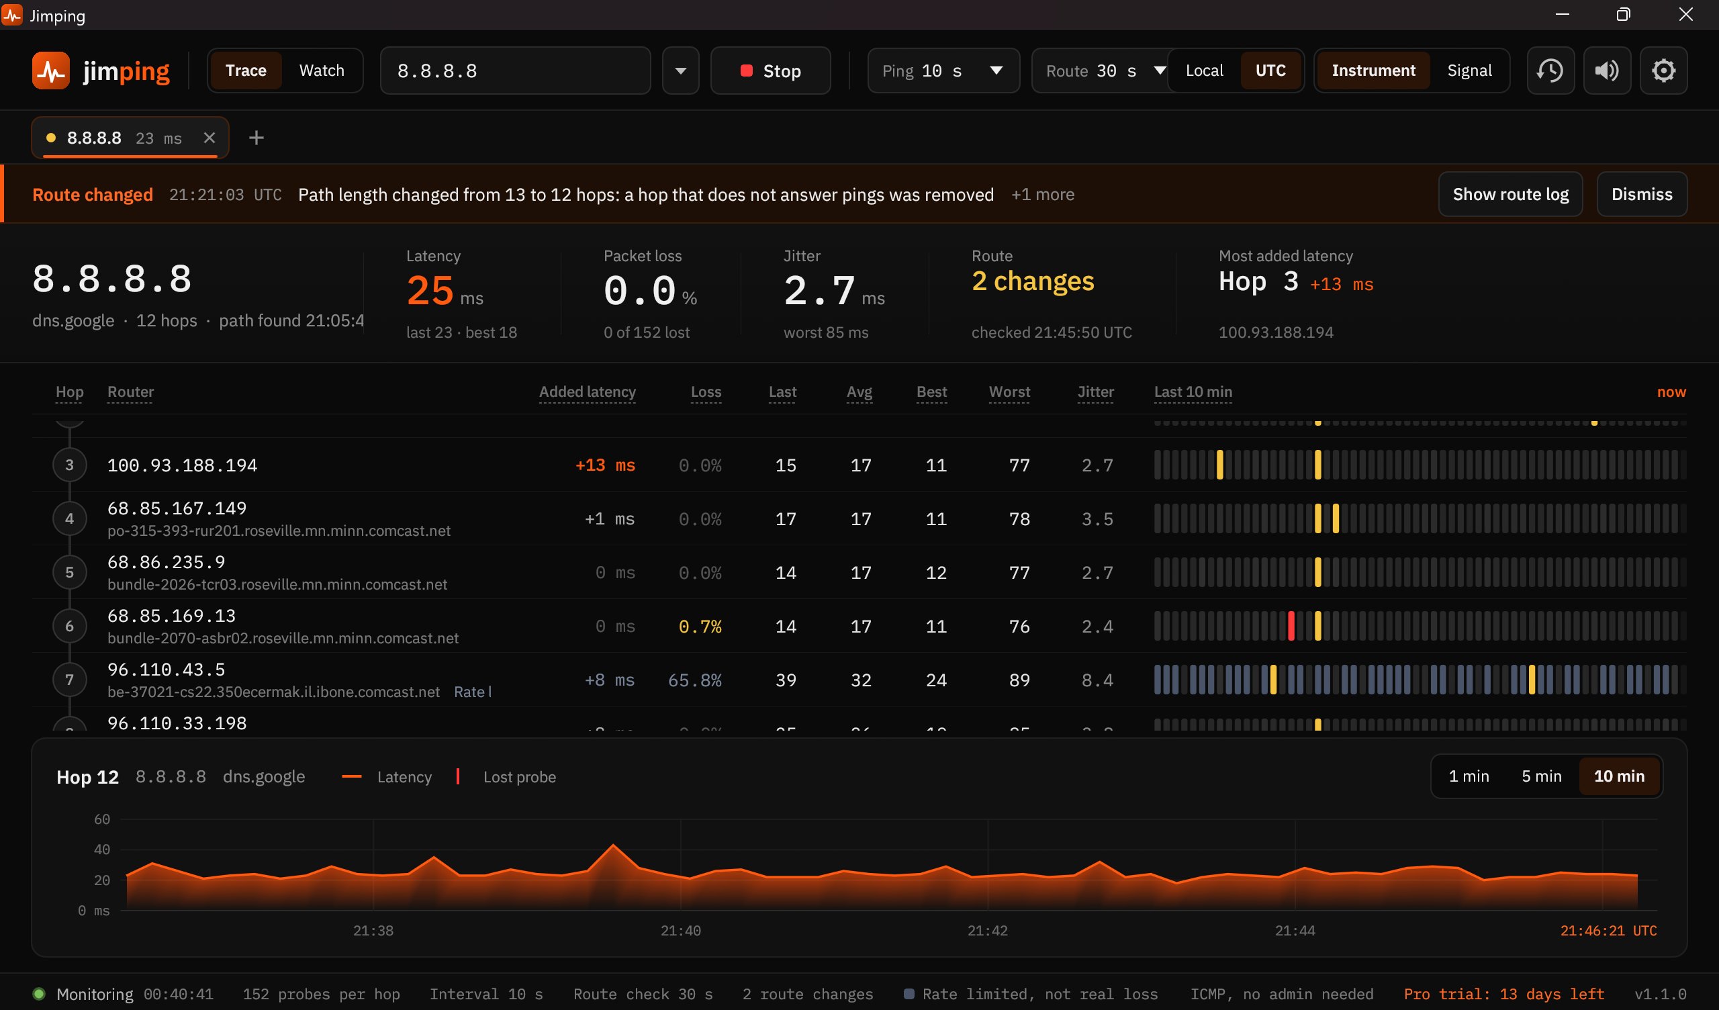Click hop 6 loss value 0.7%

pos(700,627)
